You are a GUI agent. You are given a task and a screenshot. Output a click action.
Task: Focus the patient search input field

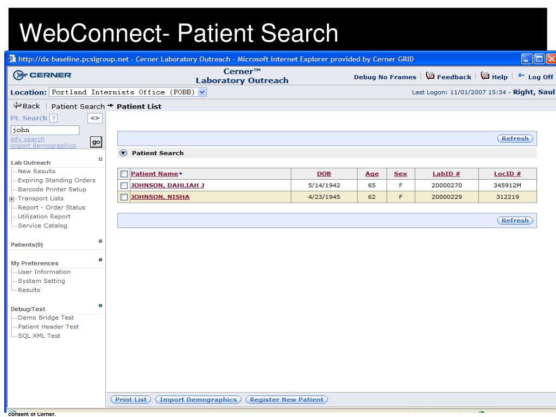click(x=45, y=130)
